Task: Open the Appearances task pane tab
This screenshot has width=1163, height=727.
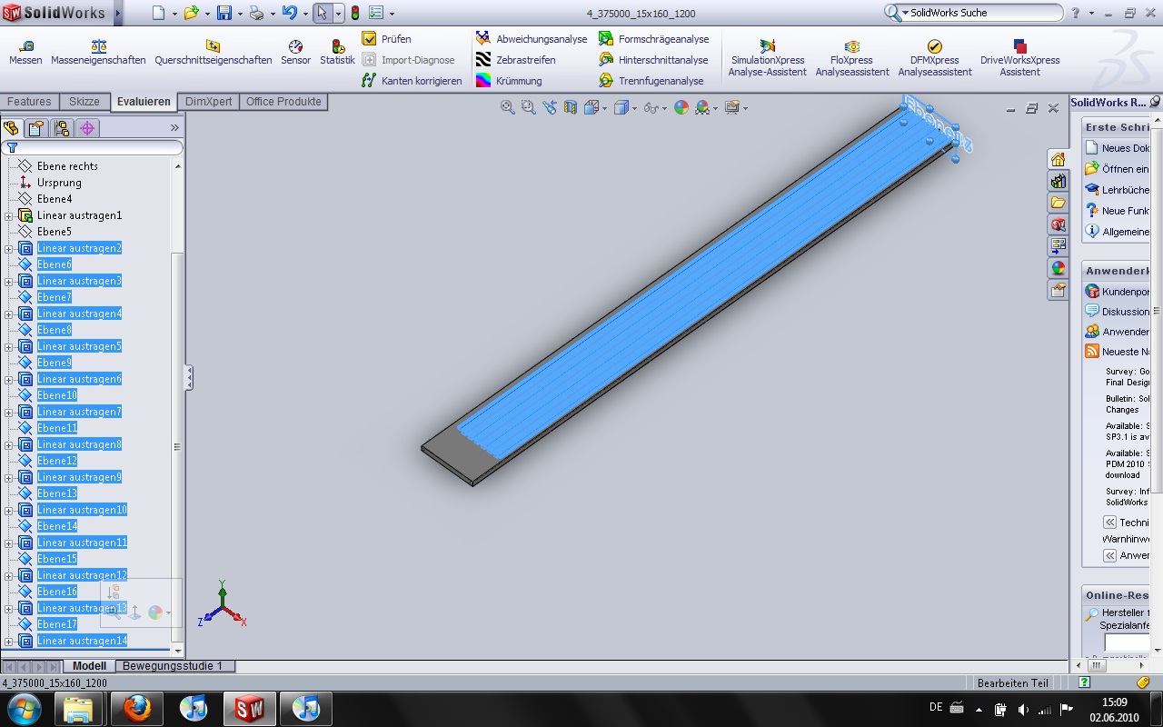Action: 1058,268
